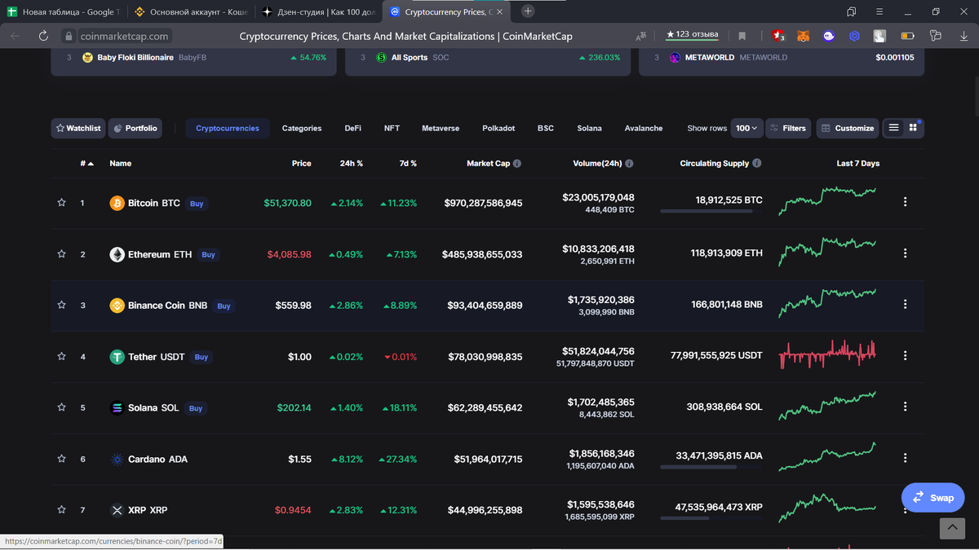Open battery saver icon in toolbar
The image size is (979, 550).
tap(907, 36)
